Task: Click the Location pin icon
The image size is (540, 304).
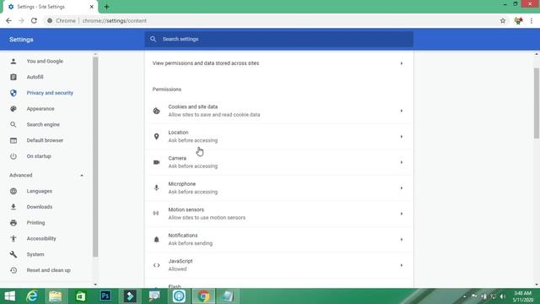Action: click(x=156, y=137)
